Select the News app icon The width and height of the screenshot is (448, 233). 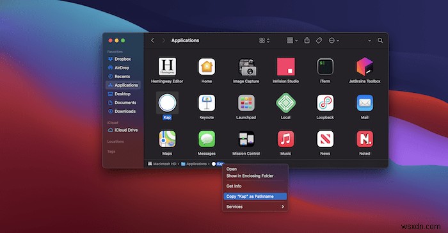[325, 139]
